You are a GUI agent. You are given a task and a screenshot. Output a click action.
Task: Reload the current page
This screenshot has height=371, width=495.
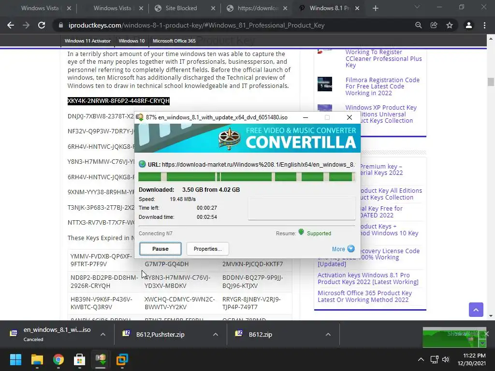(42, 25)
